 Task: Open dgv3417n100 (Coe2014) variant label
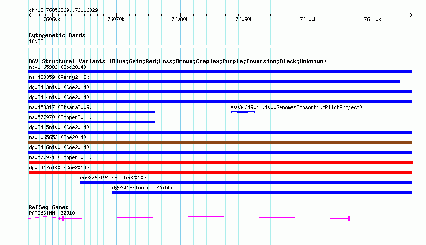[59, 167]
